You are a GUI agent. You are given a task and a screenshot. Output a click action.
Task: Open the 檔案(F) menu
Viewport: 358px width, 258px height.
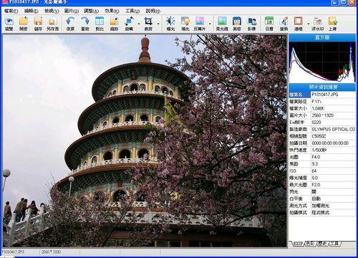point(11,11)
